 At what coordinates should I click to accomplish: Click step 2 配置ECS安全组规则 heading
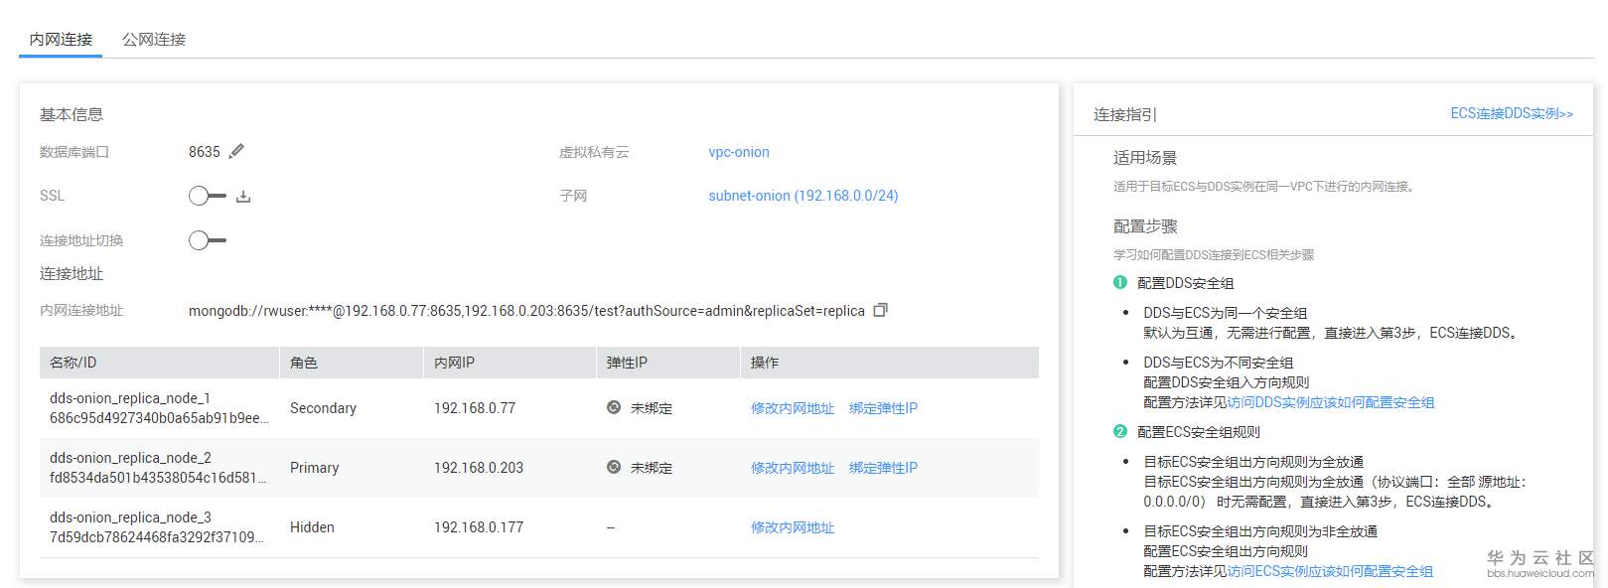pos(1199,432)
